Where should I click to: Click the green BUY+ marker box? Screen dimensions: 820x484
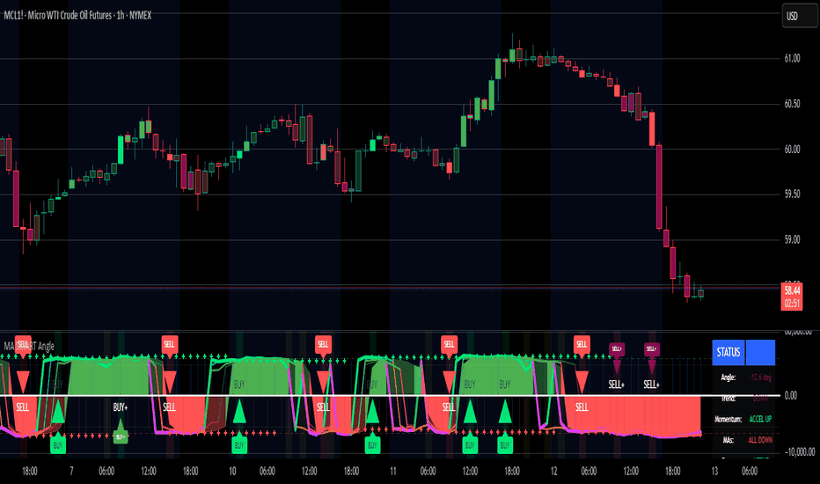pyautogui.click(x=120, y=436)
